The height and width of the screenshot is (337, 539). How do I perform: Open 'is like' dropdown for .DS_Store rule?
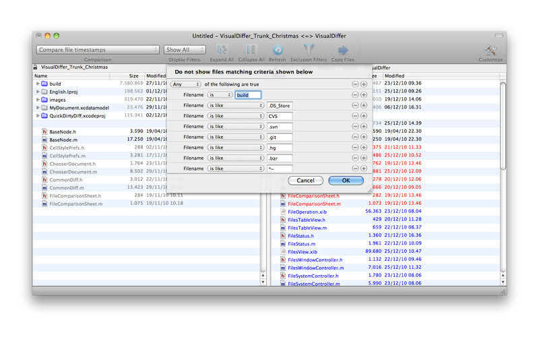point(235,106)
